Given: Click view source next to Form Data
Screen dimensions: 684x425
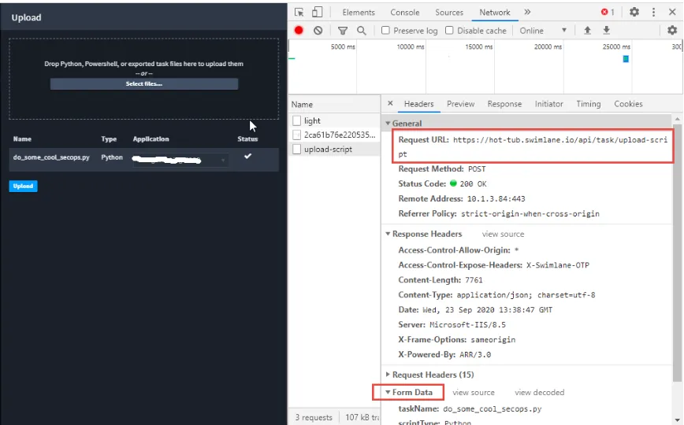Looking at the screenshot, I should click(x=474, y=392).
